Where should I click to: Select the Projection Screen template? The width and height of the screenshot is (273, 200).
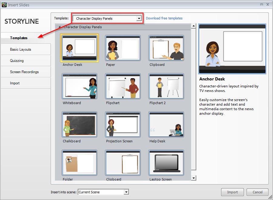click(123, 125)
